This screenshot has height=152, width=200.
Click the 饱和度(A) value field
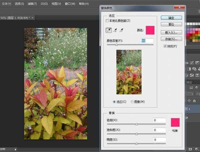[159, 130]
